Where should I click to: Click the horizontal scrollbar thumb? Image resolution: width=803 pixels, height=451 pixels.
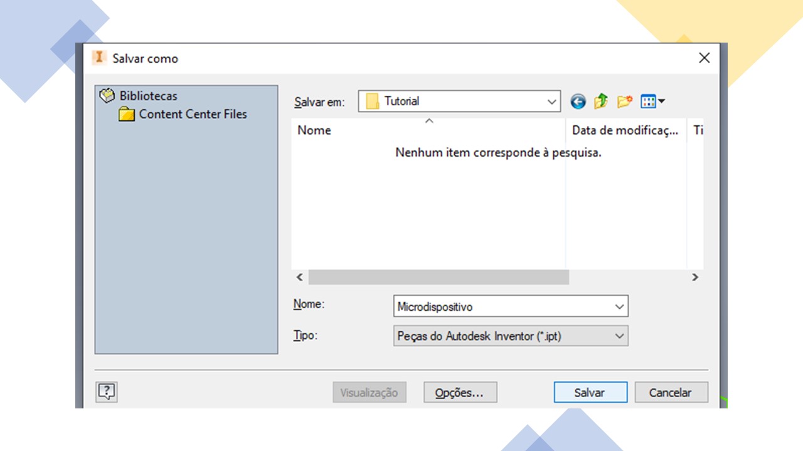click(x=439, y=277)
